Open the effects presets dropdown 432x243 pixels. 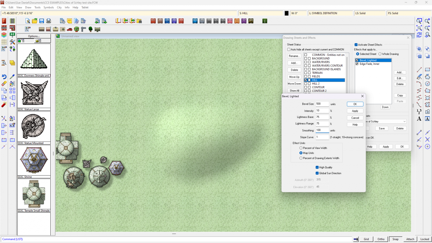(404, 122)
